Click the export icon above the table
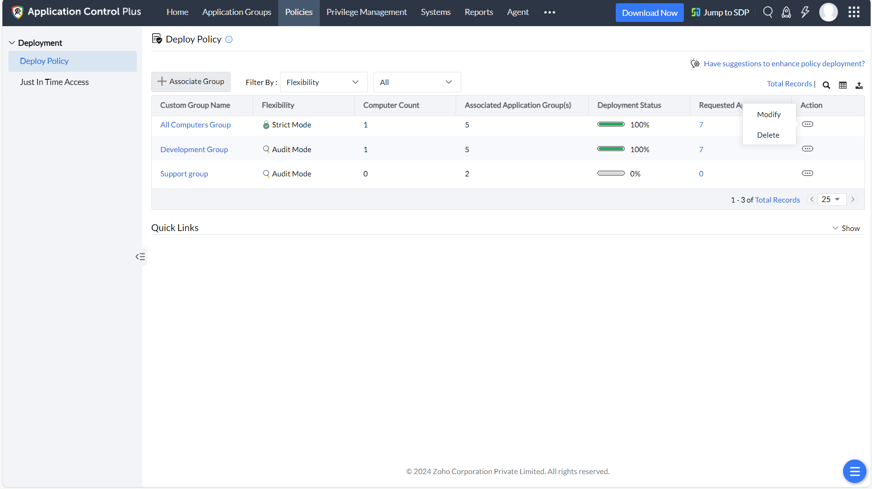 point(859,85)
